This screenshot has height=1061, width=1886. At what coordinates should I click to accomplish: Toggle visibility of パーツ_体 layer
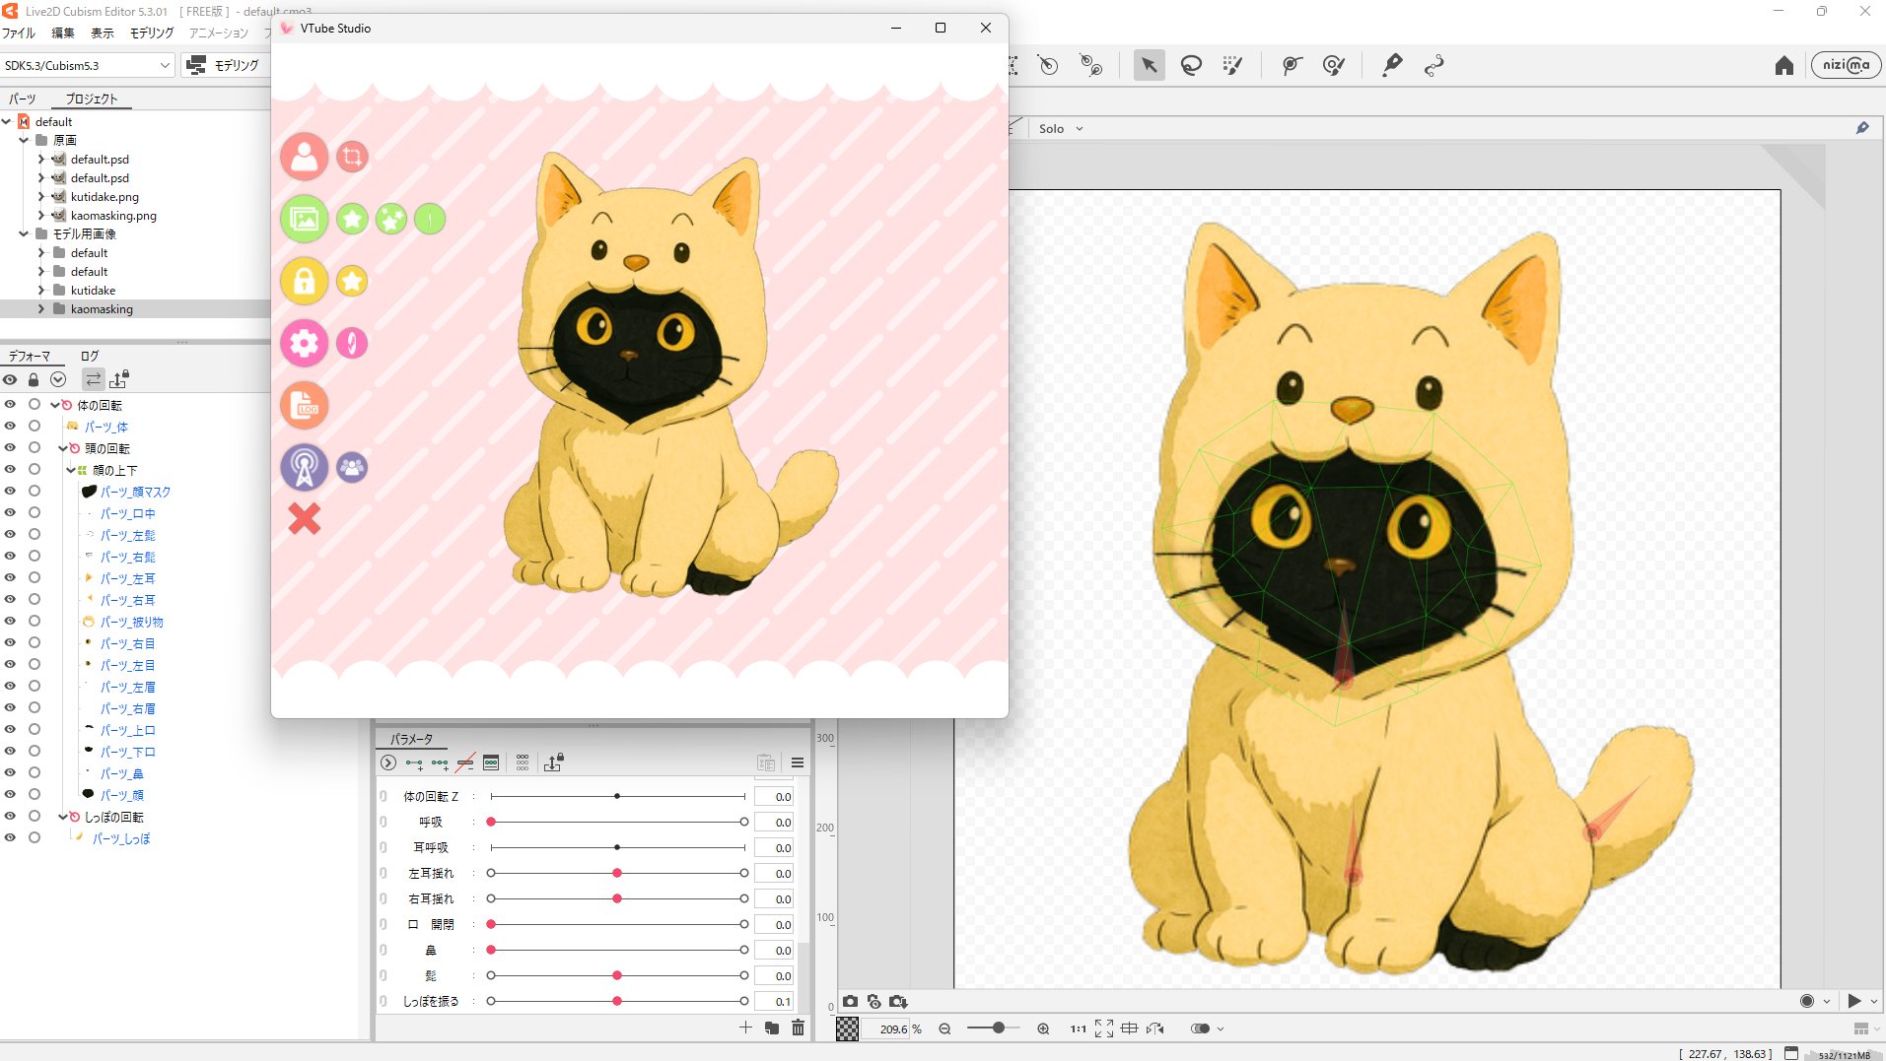[x=10, y=427]
